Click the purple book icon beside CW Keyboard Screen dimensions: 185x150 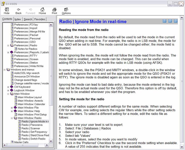click(12, 87)
